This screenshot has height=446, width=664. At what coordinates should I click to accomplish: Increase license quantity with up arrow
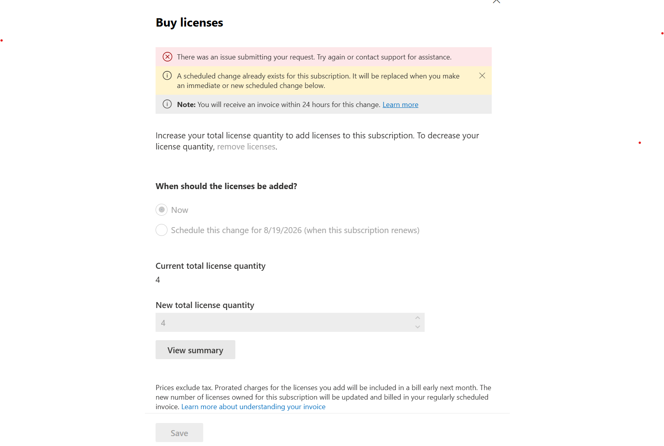418,318
